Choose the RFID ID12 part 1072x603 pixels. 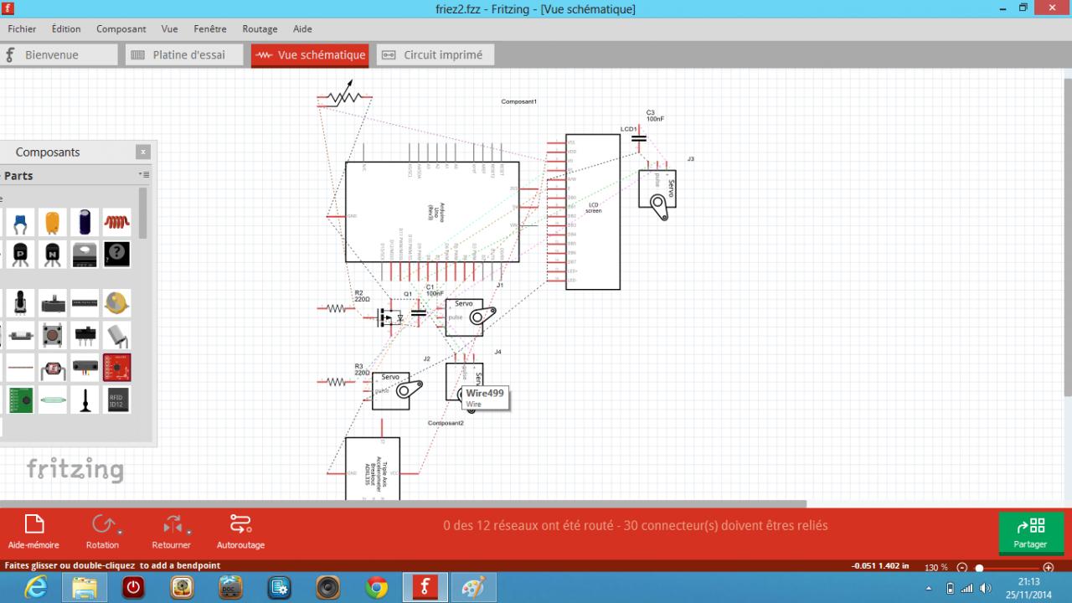click(116, 399)
